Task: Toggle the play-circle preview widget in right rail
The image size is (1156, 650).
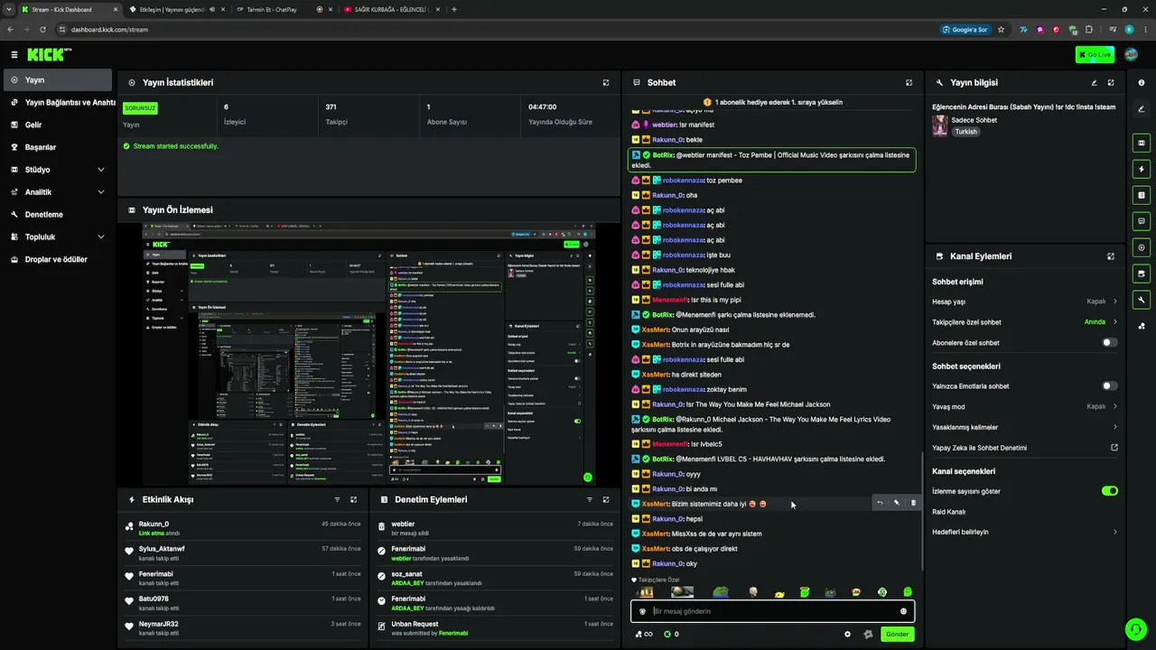Action: pos(1142,247)
